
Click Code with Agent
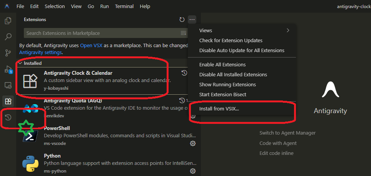pos(278,143)
